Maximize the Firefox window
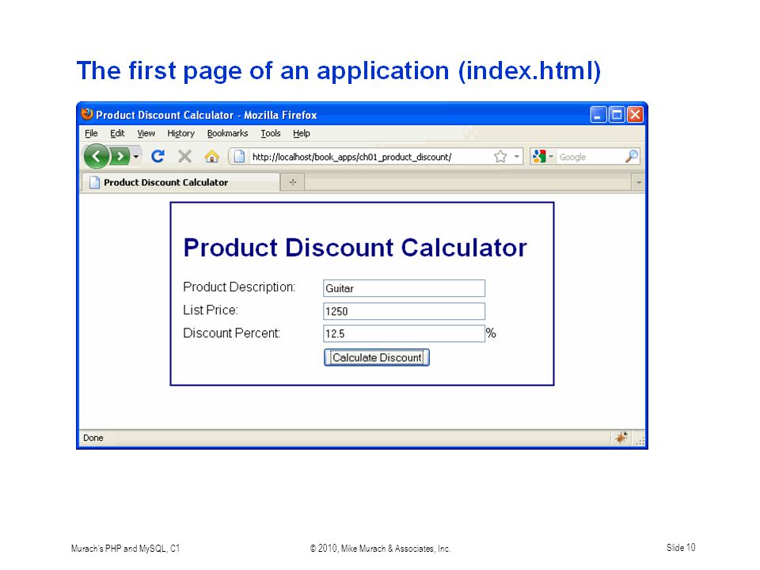The width and height of the screenshot is (760, 570). pos(617,115)
